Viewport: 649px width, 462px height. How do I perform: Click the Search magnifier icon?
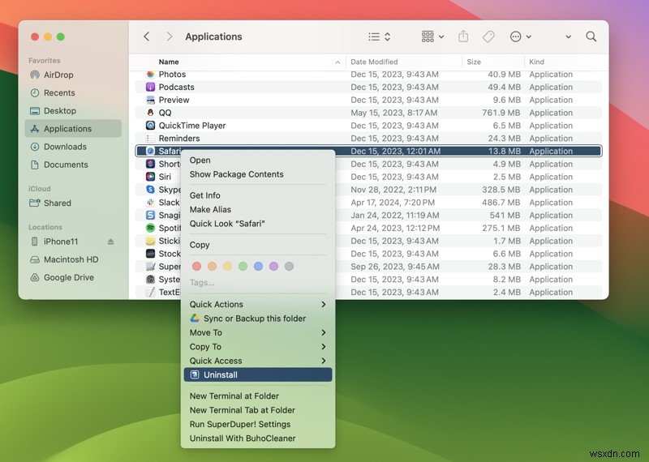(x=591, y=36)
